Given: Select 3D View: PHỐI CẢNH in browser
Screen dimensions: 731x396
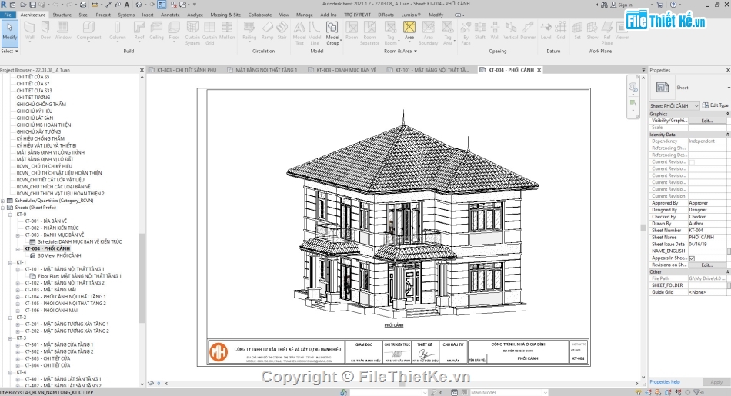Looking at the screenshot, I should pyautogui.click(x=59, y=256).
